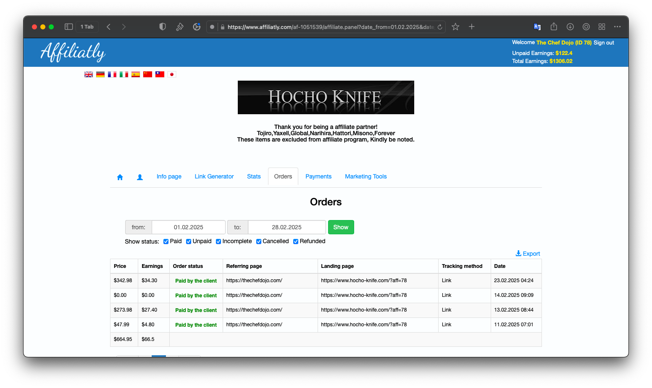Open the tab overview grid icon

(x=602, y=26)
